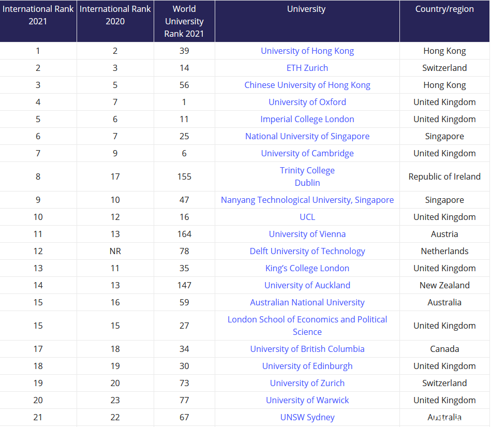Select the 'New Zealand' country cell
491x427 pixels.
(x=444, y=285)
